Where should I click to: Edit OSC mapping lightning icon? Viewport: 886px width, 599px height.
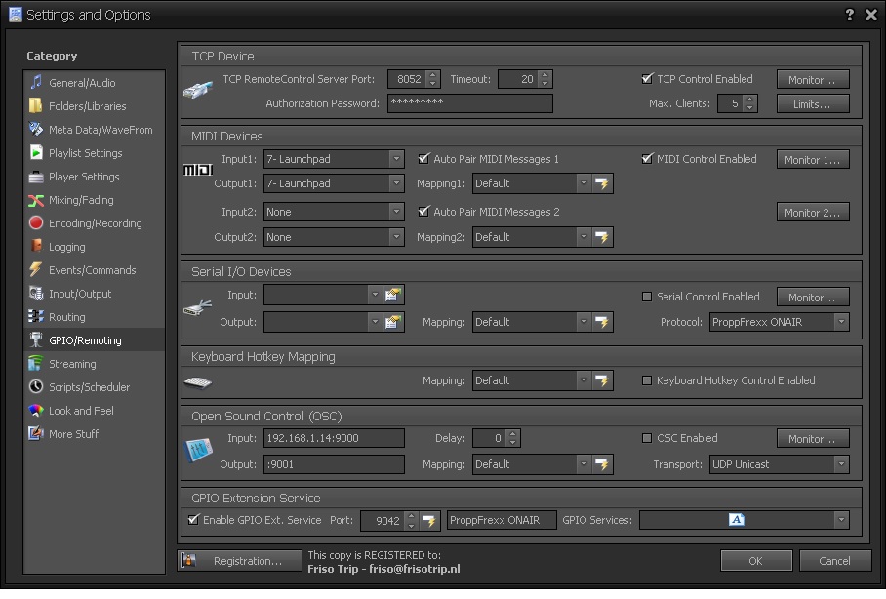(x=602, y=464)
